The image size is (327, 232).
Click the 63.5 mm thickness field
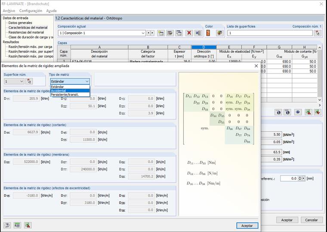[x=271, y=152]
